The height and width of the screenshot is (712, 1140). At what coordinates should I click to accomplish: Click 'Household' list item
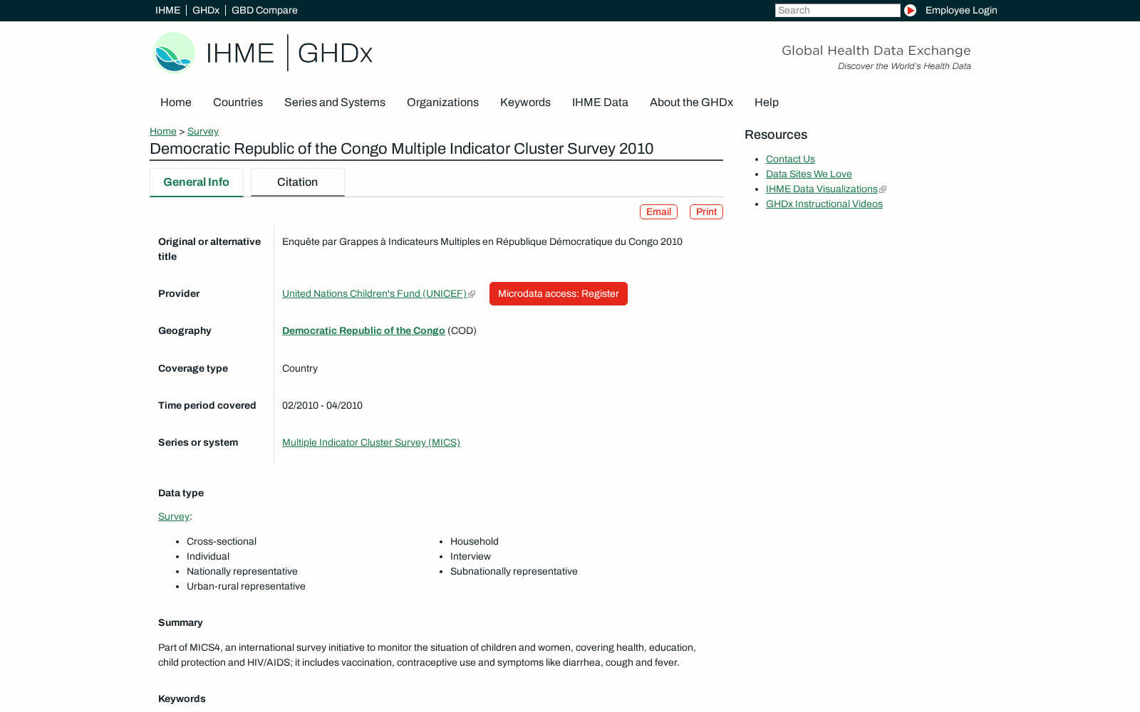(475, 541)
